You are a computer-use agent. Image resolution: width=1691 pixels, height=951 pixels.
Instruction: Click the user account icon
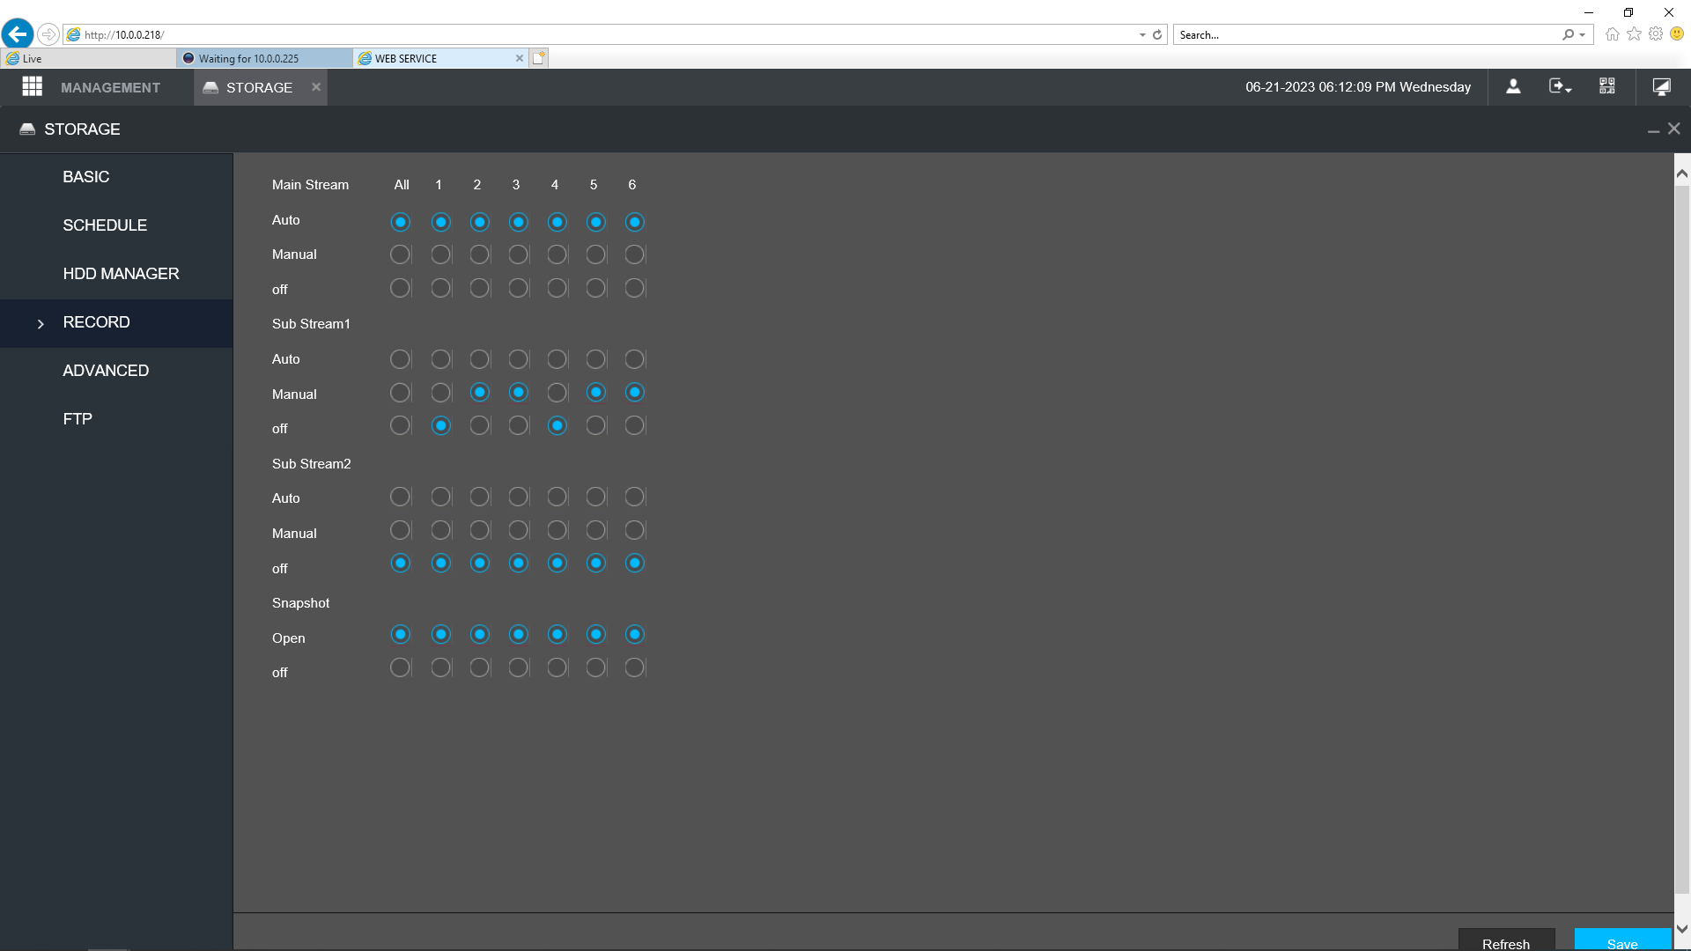tap(1513, 86)
